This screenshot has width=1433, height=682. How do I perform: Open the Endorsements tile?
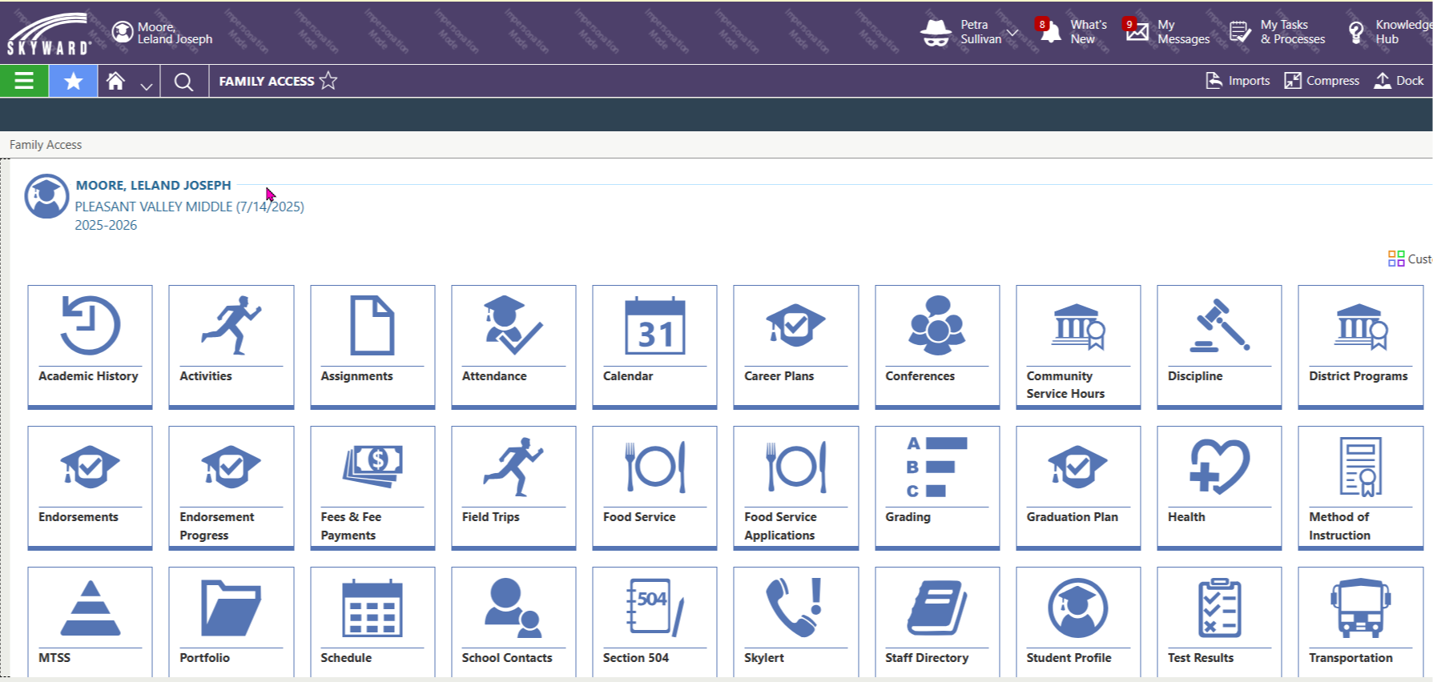click(90, 487)
